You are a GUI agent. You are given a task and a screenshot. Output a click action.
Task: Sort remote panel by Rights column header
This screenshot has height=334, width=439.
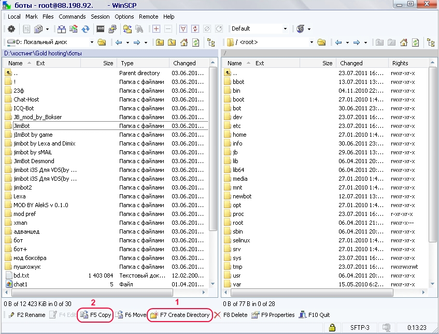point(408,63)
